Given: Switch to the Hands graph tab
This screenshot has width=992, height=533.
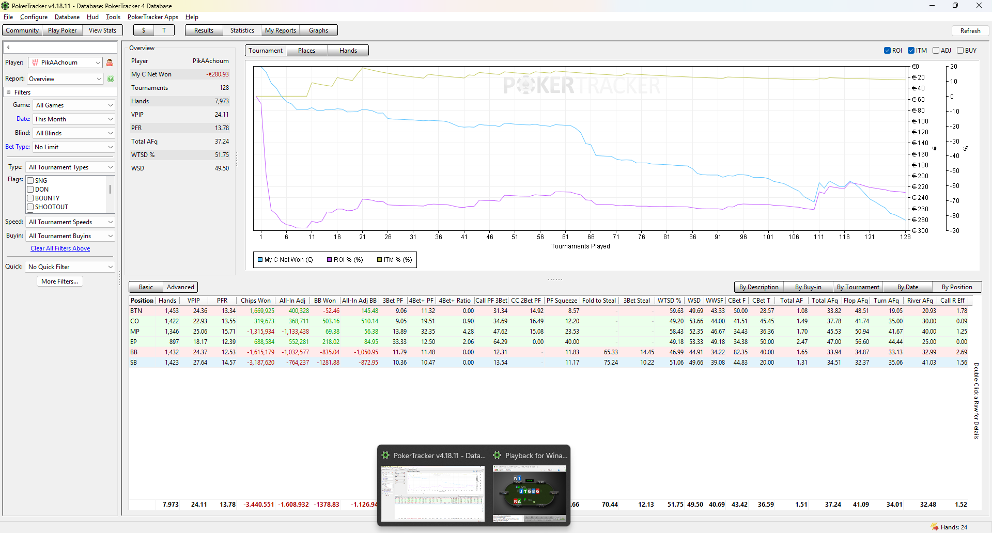Looking at the screenshot, I should [348, 51].
